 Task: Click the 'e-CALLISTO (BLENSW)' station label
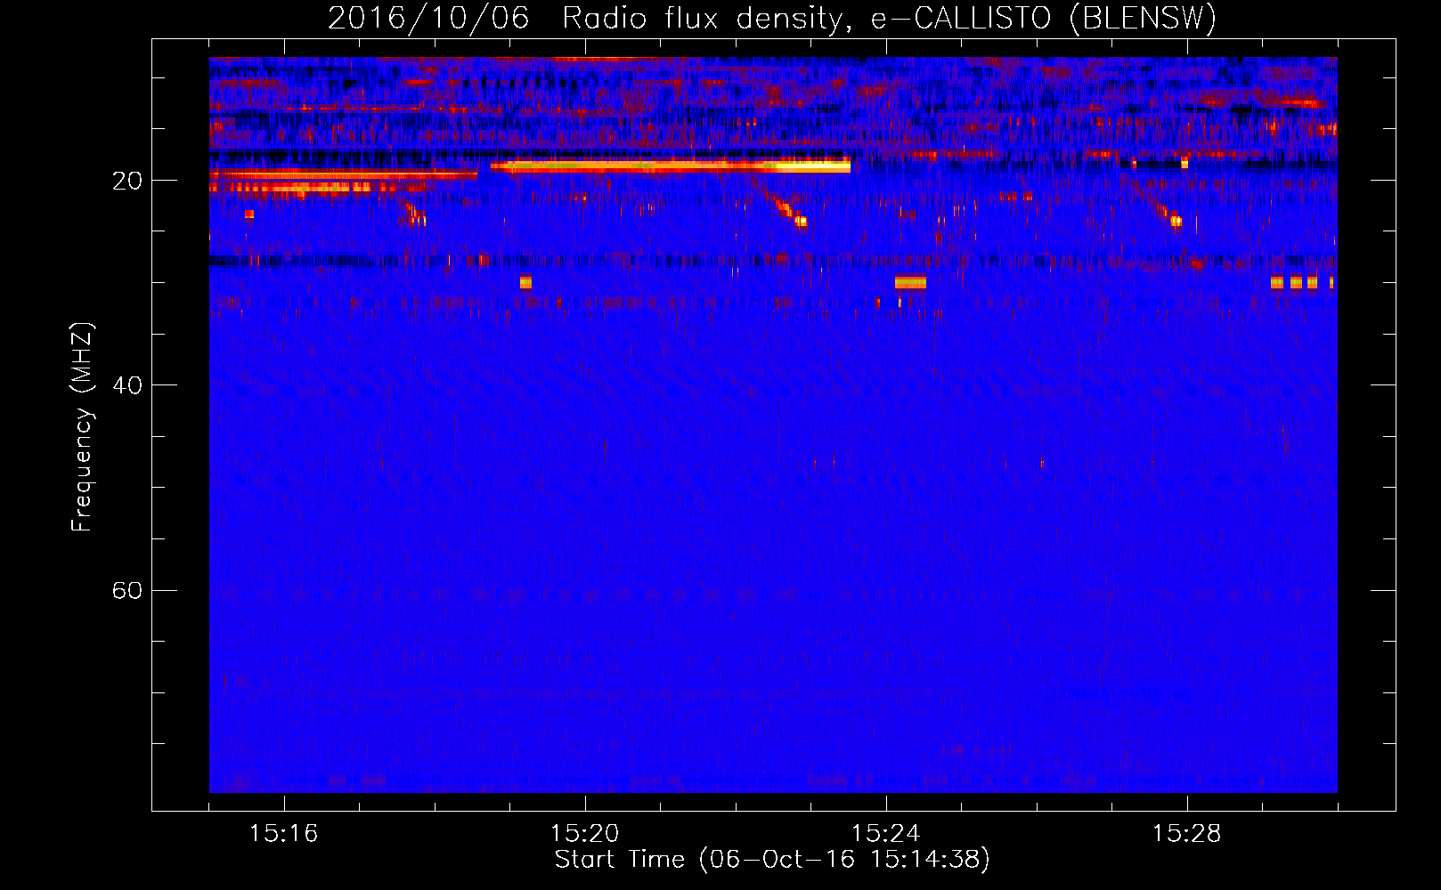1044,19
